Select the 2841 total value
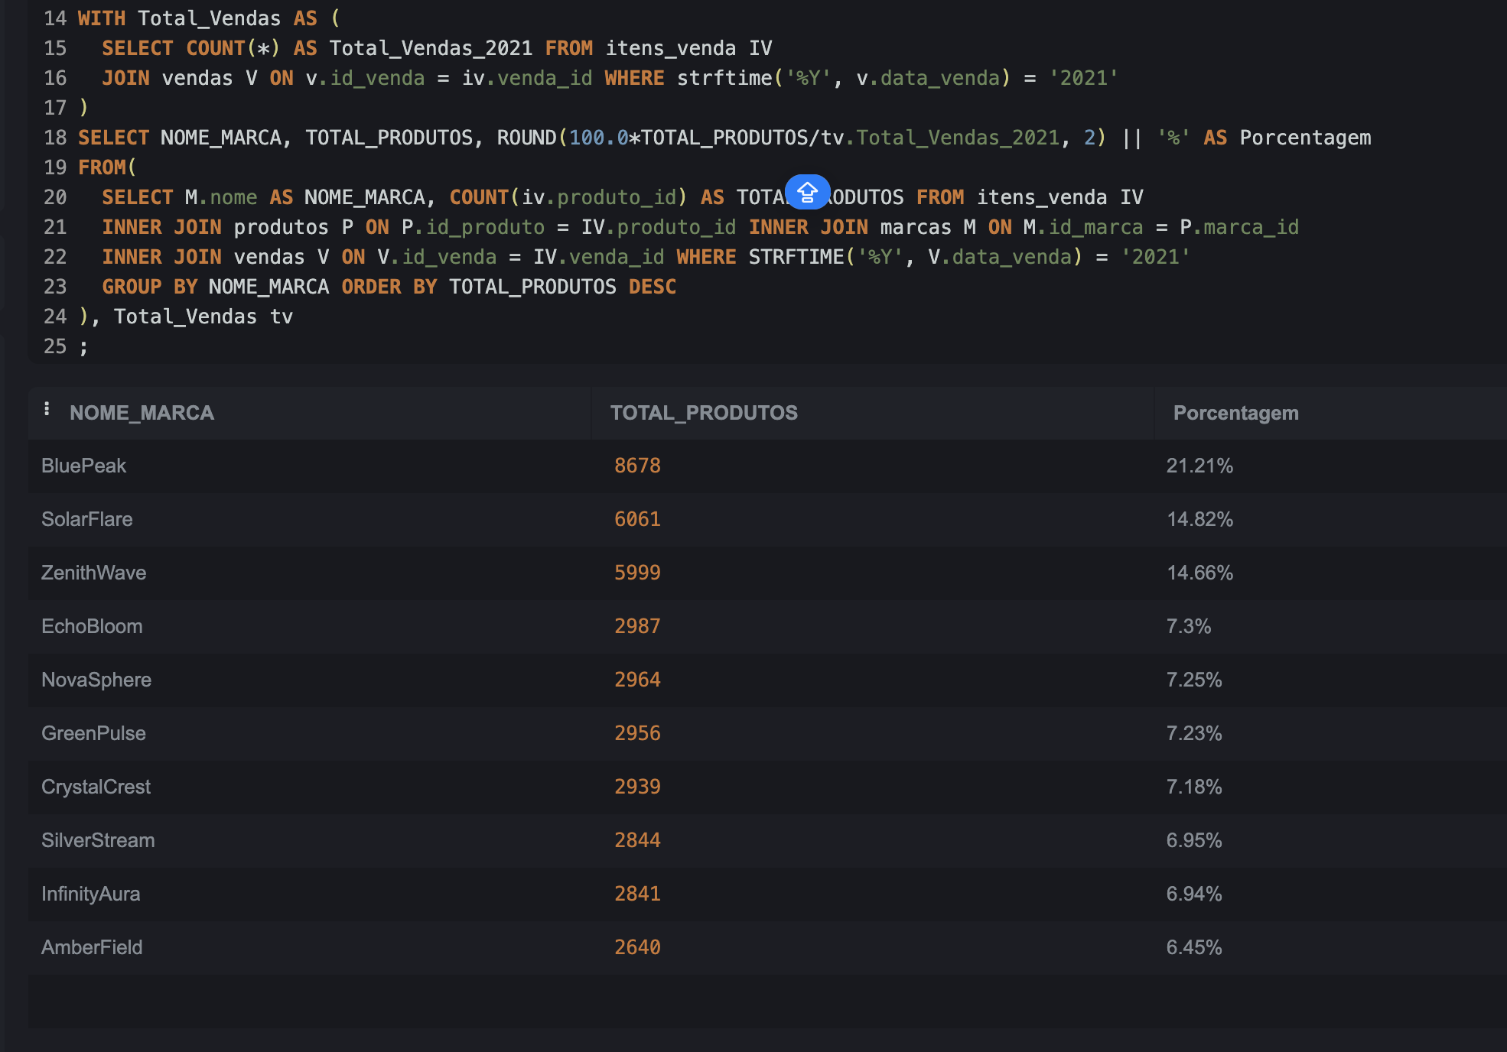Viewport: 1507px width, 1052px height. [637, 894]
